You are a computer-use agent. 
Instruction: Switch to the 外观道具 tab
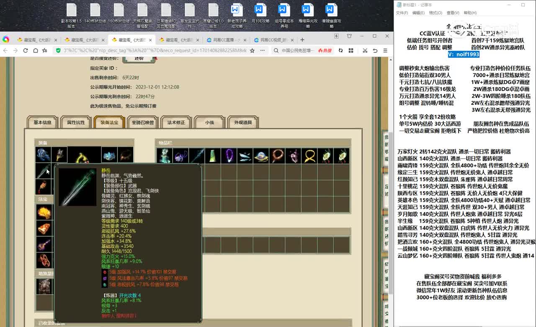(243, 122)
